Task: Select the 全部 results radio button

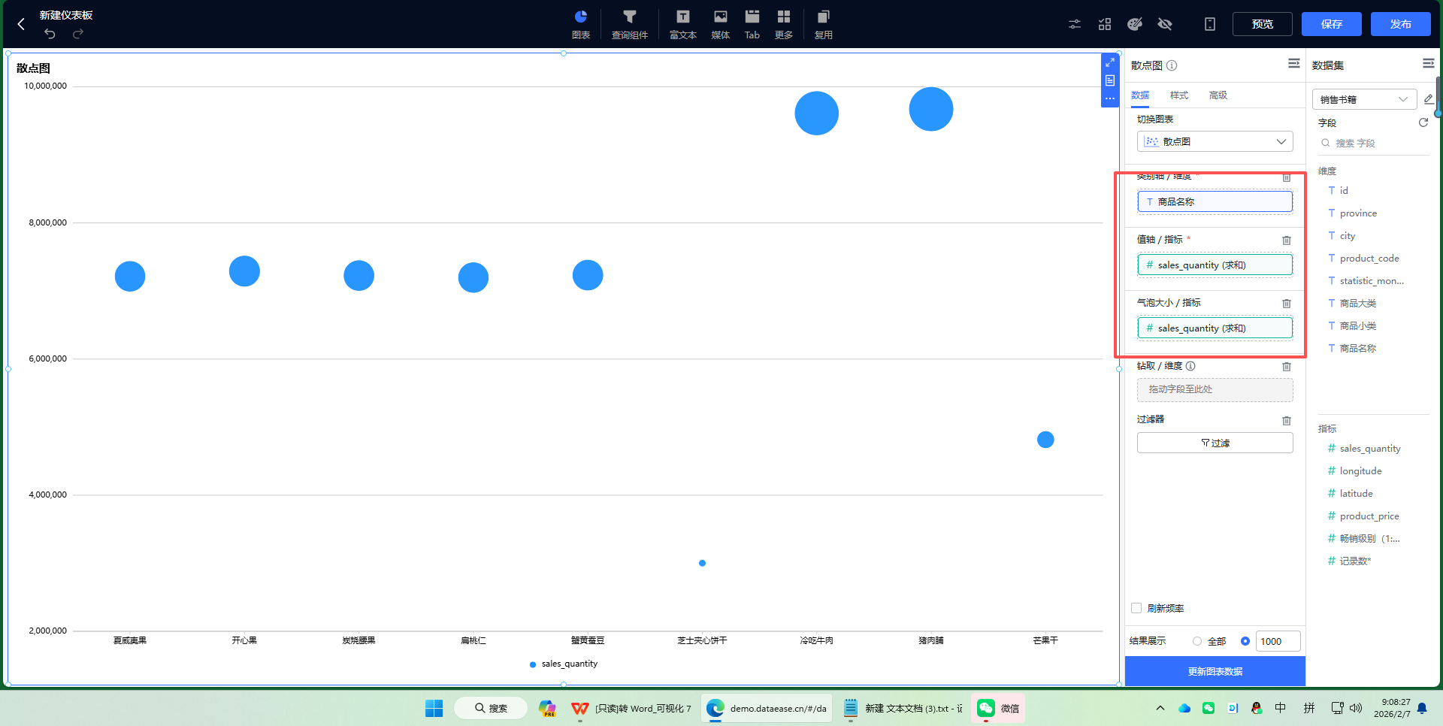Action: tap(1197, 641)
